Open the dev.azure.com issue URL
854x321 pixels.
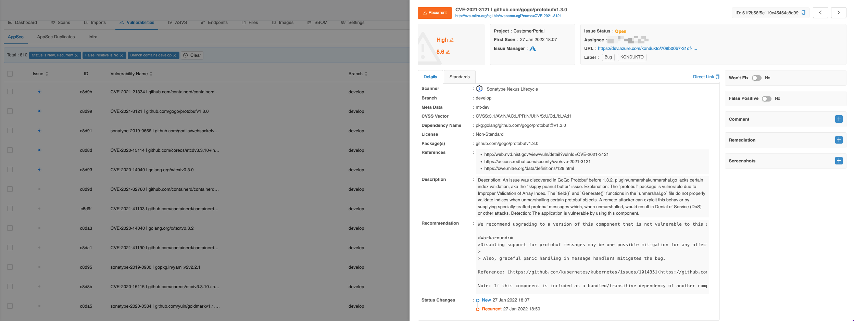coord(648,49)
